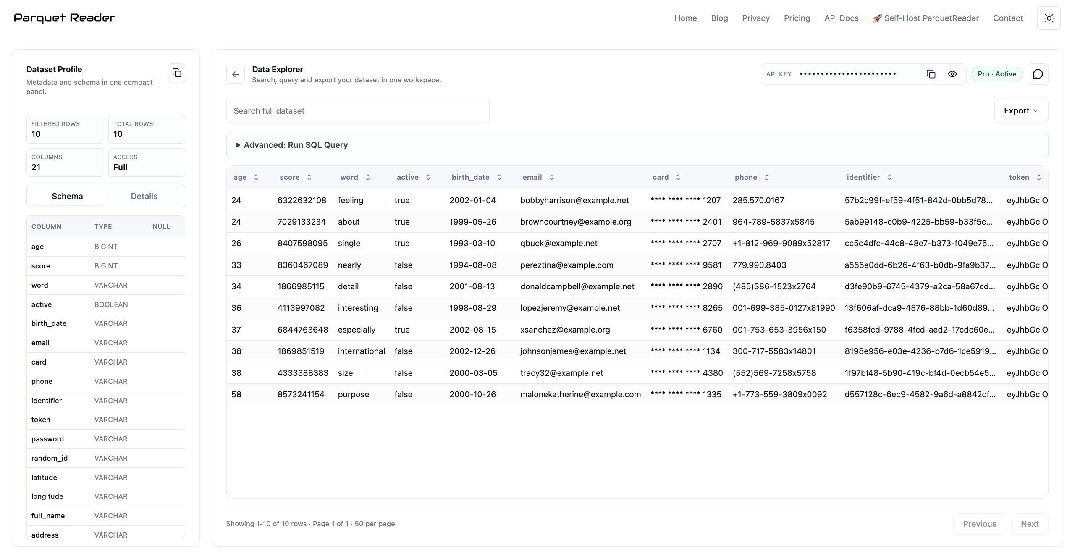Open the Contact link
This screenshot has height=556, width=1075.
tap(1008, 18)
